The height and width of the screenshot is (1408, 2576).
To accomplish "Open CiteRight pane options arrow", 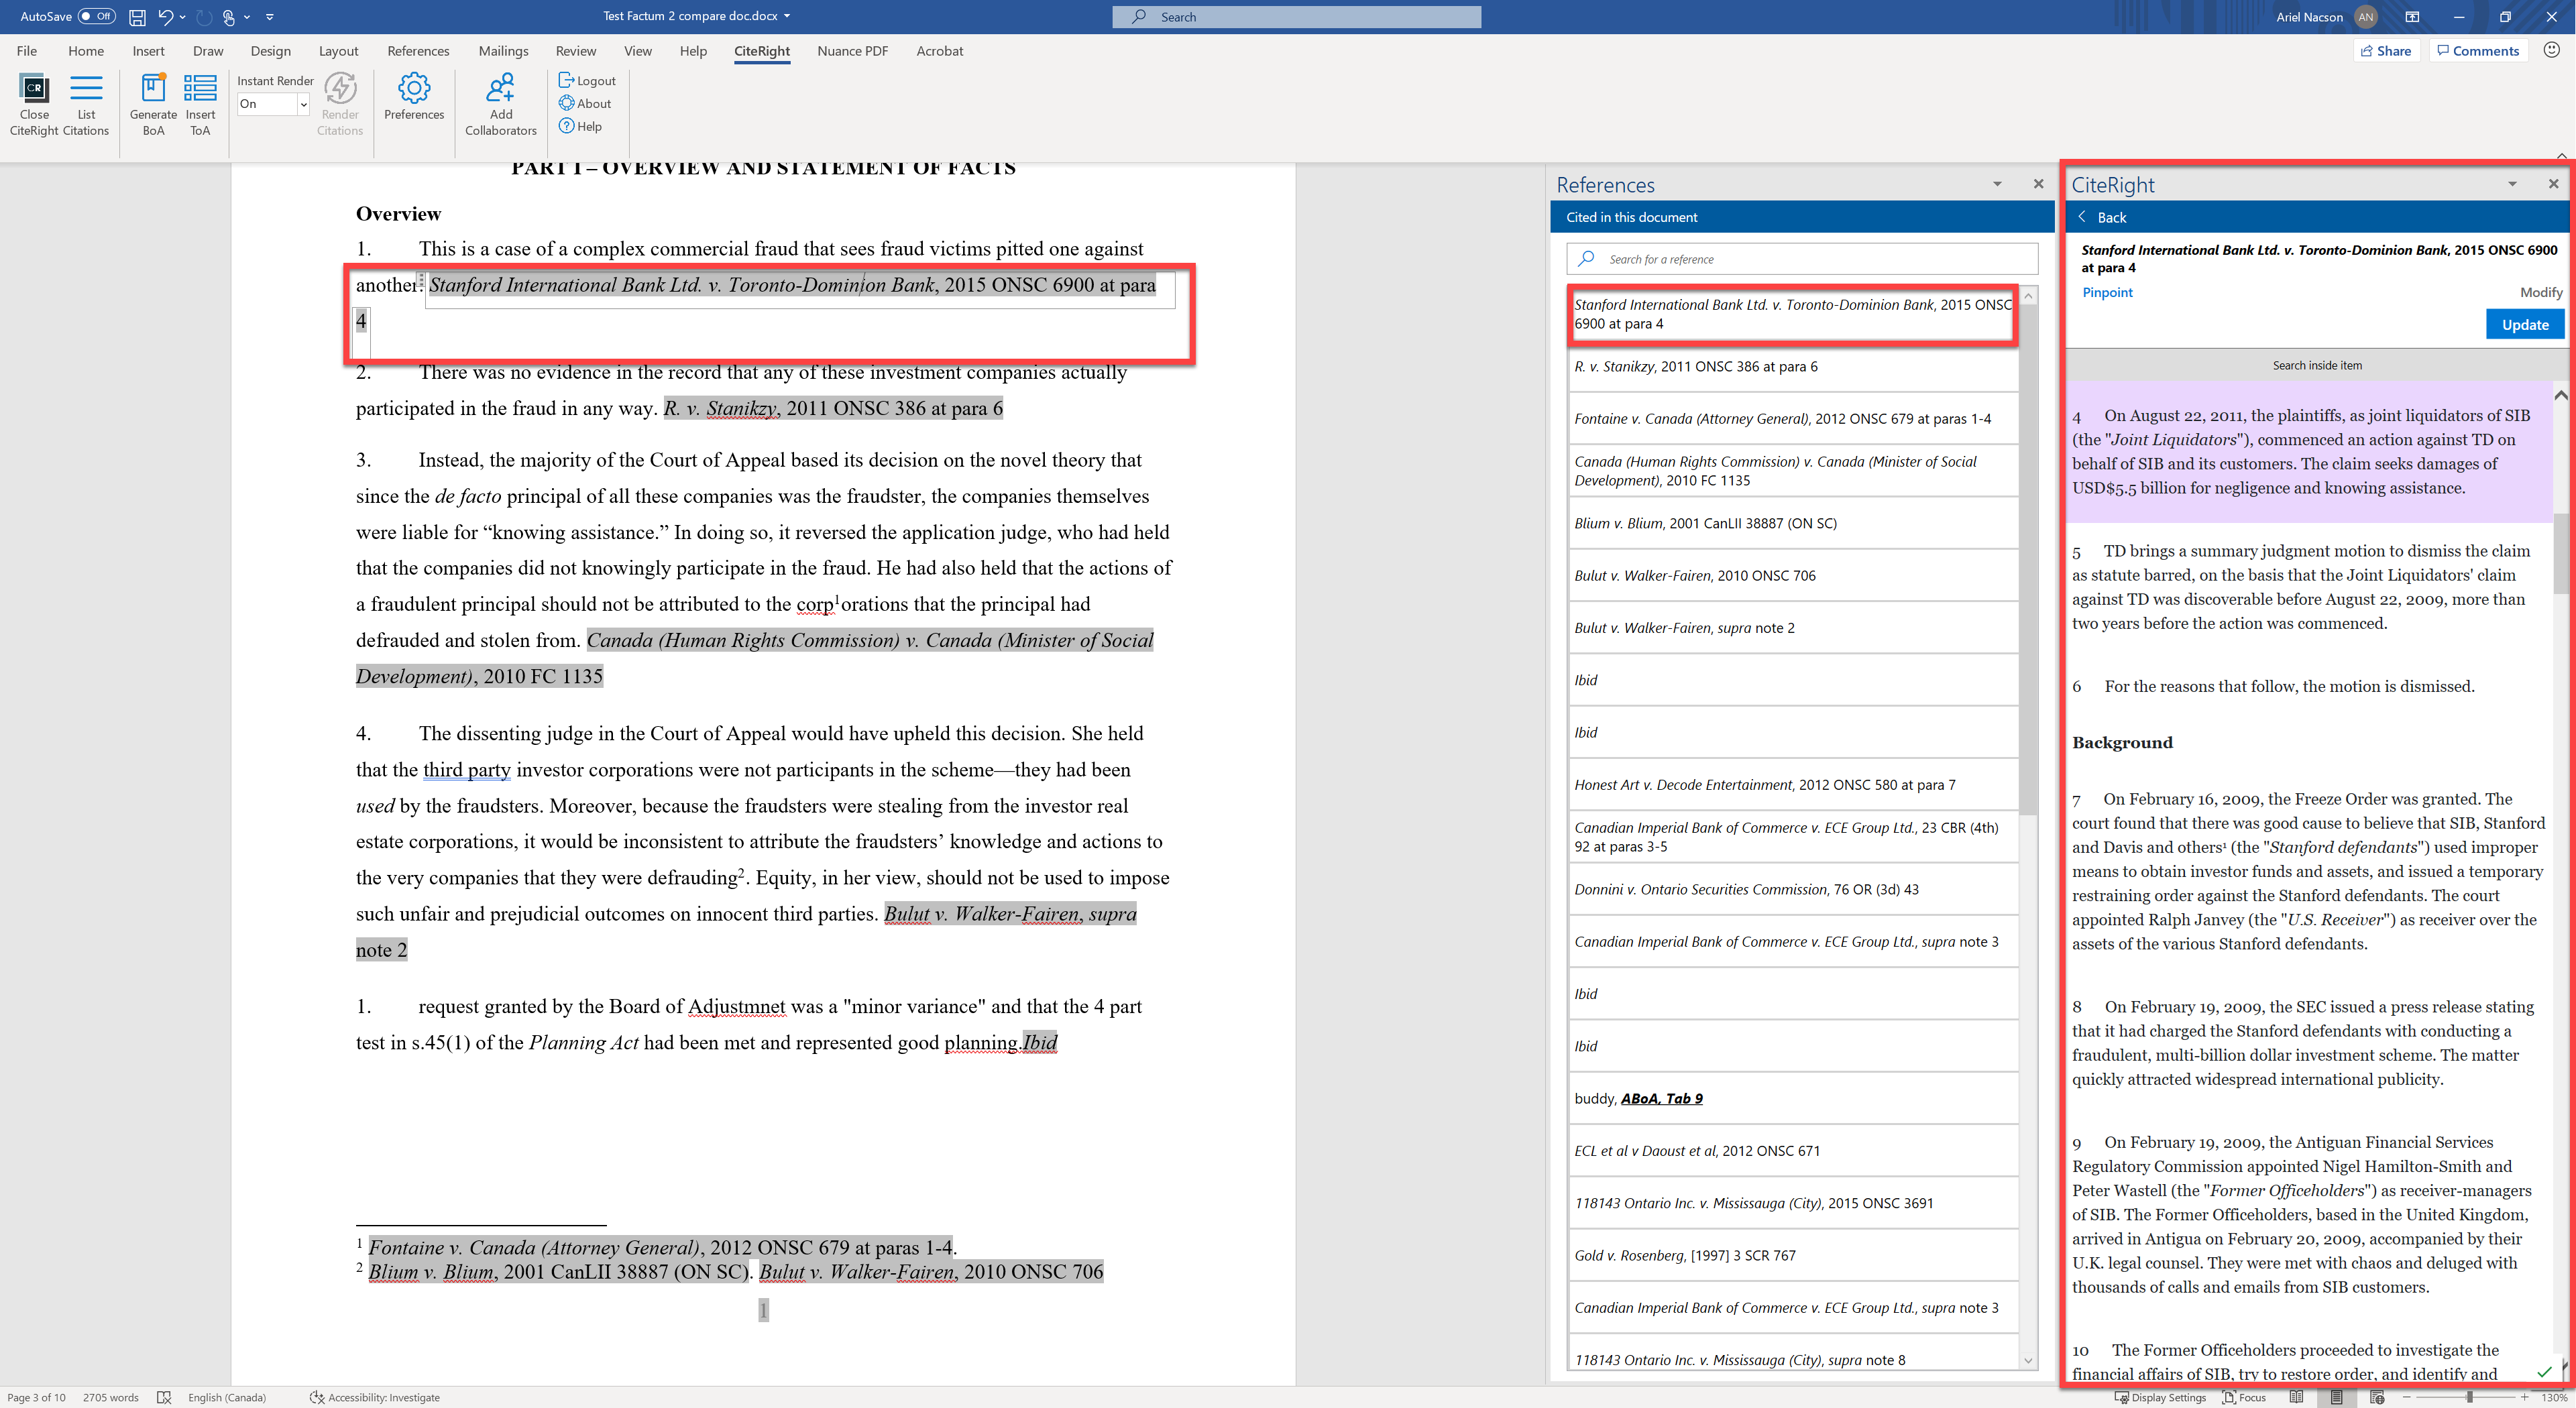I will (x=2512, y=184).
